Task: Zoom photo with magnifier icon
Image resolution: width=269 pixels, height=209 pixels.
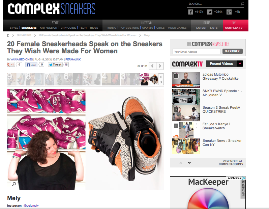Action: [x=14, y=184]
